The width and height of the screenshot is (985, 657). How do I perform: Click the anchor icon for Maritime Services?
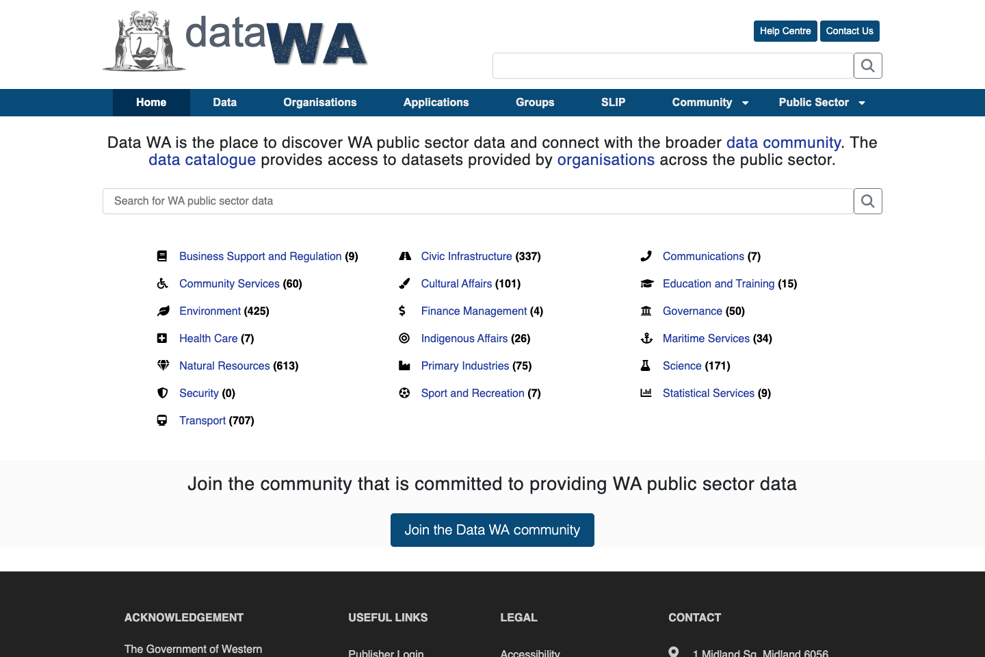click(x=646, y=338)
